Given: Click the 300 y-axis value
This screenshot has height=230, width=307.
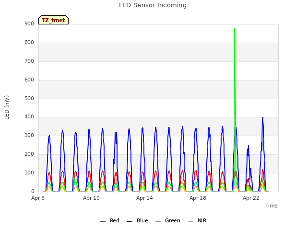Looking at the screenshot, I should click(29, 136).
